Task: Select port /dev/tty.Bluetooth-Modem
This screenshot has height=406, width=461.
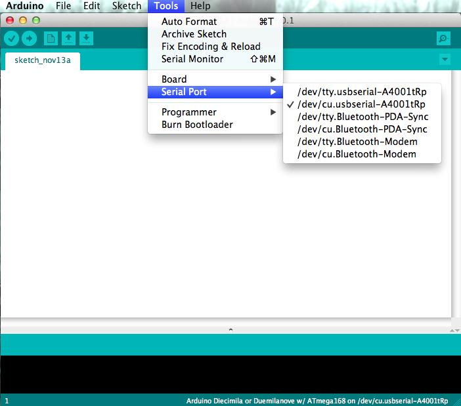Action: click(x=362, y=142)
